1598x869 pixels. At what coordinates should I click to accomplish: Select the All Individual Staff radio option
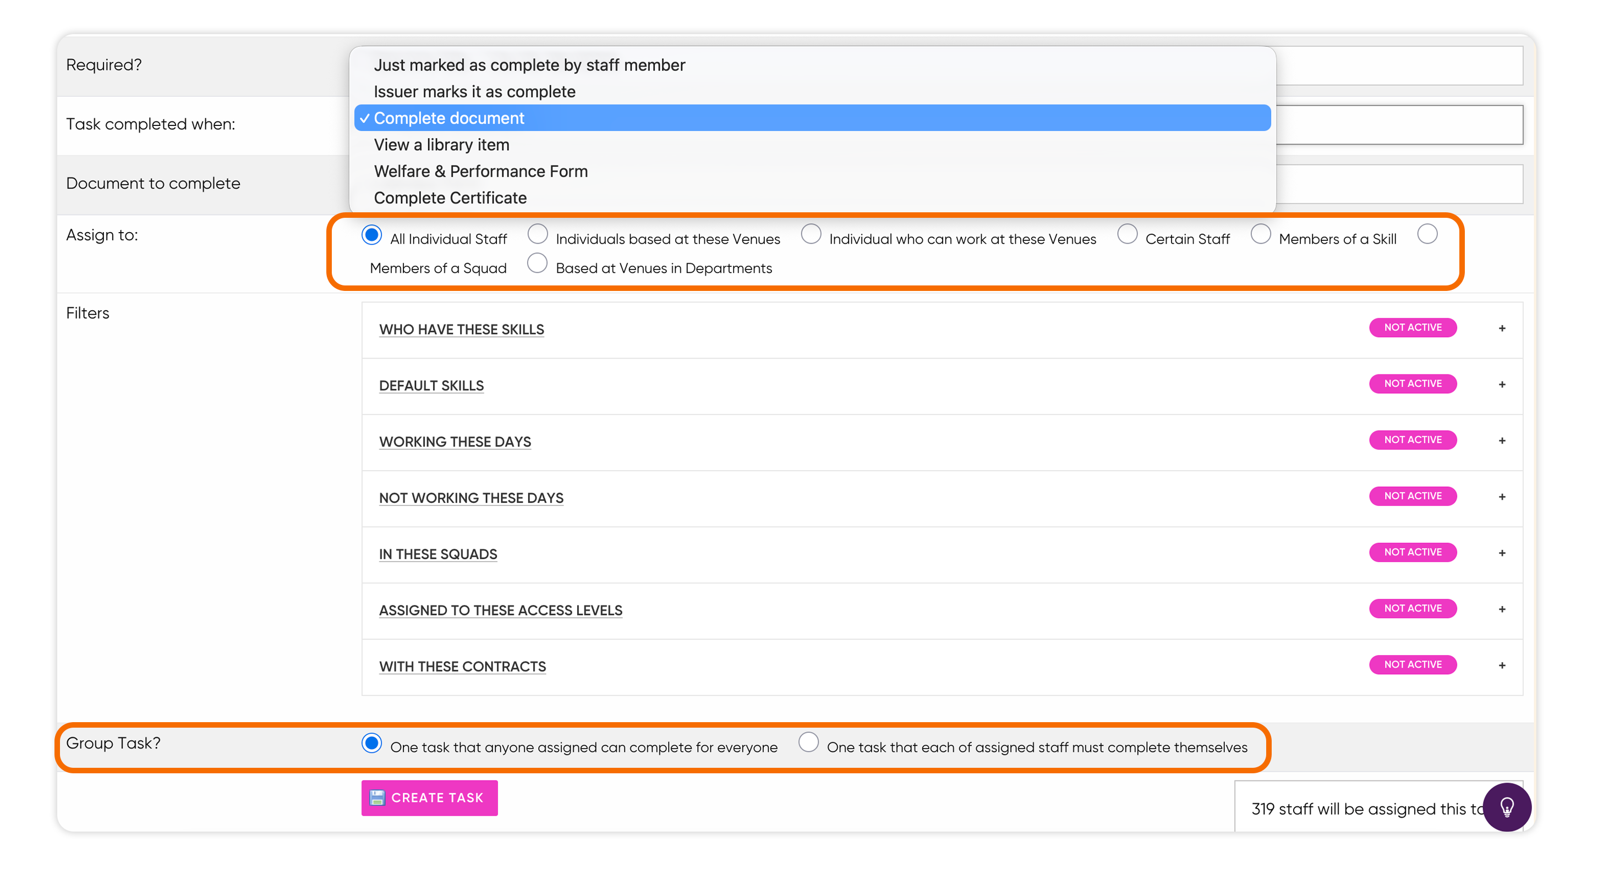[371, 235]
